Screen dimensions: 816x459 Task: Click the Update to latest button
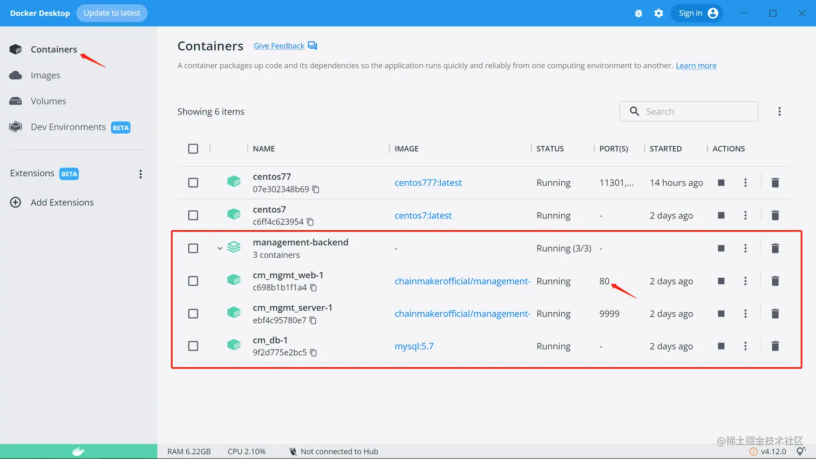tap(112, 13)
